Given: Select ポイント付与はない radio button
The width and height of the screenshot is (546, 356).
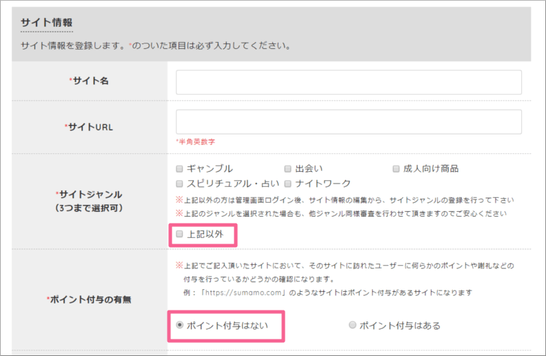Looking at the screenshot, I should 179,325.
